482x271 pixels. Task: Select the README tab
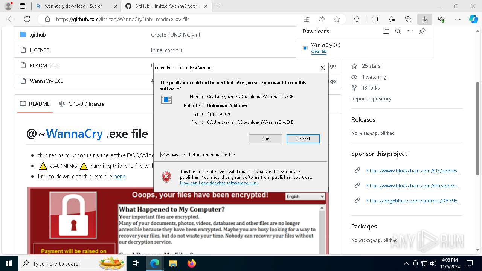pyautogui.click(x=35, y=104)
